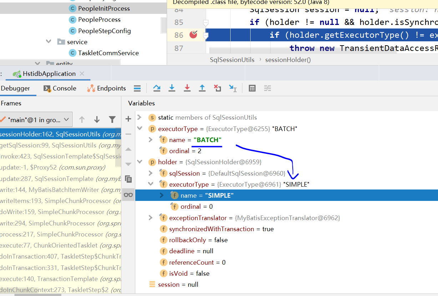438x296 pixels.
Task: Close the HstidbApplication debug tab
Action: point(82,74)
